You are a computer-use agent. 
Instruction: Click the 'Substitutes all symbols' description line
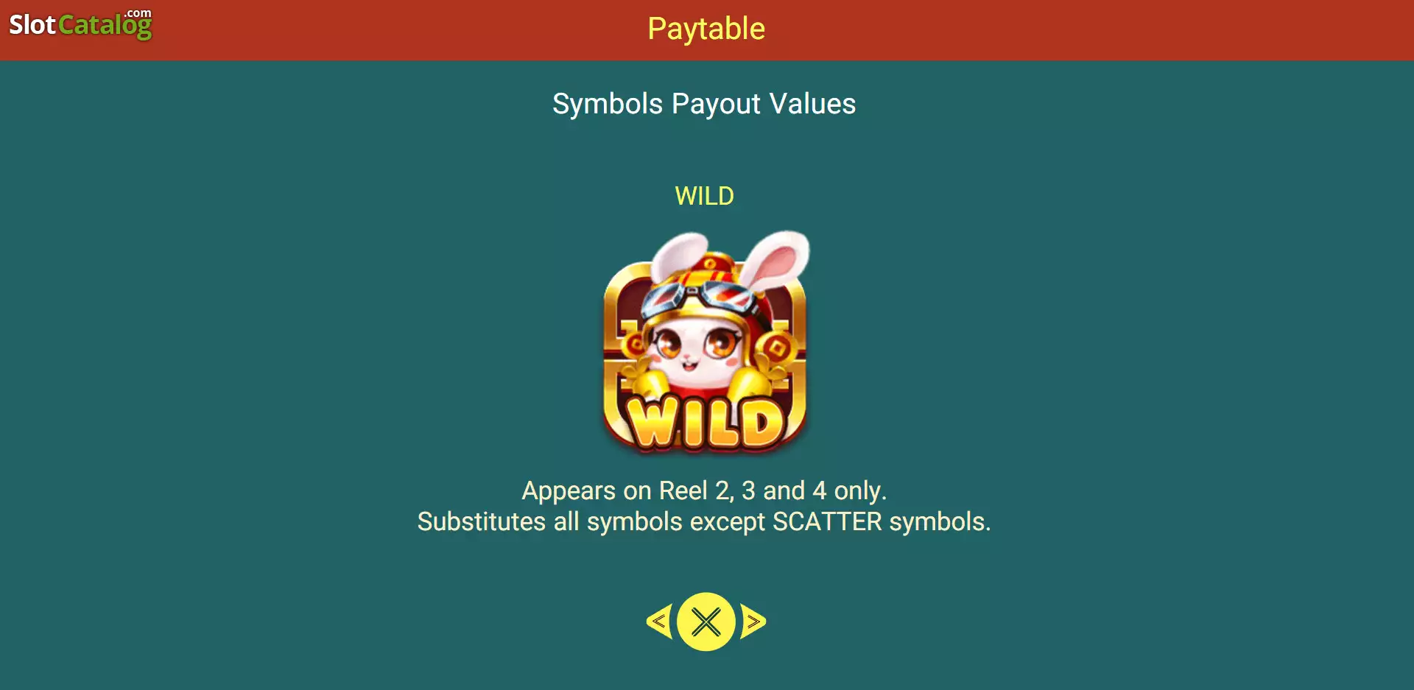tap(704, 521)
